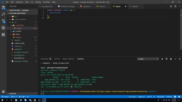
Task: Show the Problems panel tab
Action: tap(44, 59)
